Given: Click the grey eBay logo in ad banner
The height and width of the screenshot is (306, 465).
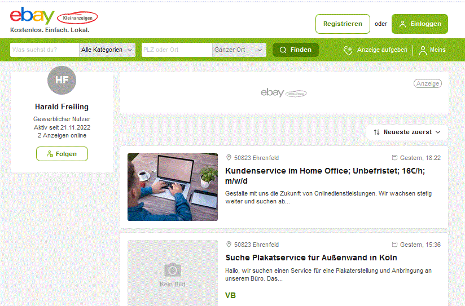Looking at the screenshot, I should click(x=283, y=93).
